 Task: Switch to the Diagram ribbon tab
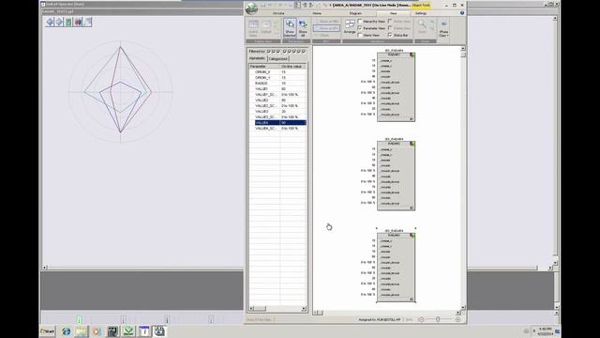point(355,13)
